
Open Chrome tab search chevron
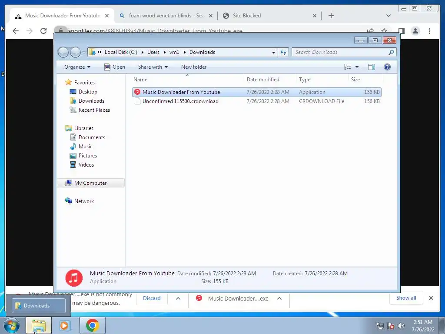click(x=389, y=16)
